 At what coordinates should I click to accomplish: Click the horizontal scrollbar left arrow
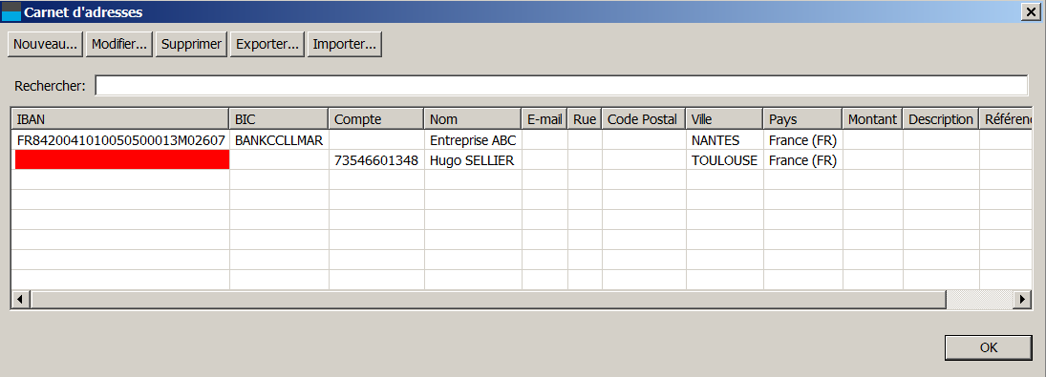(x=21, y=300)
